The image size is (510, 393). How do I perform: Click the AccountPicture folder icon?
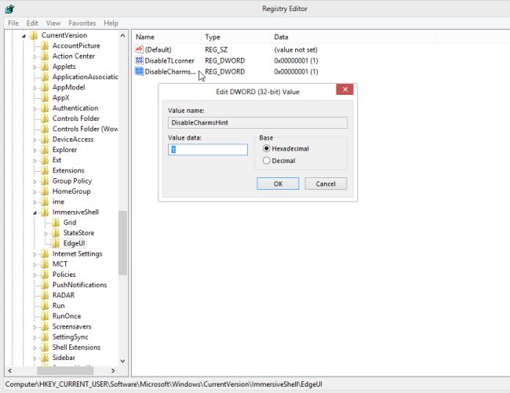point(45,45)
